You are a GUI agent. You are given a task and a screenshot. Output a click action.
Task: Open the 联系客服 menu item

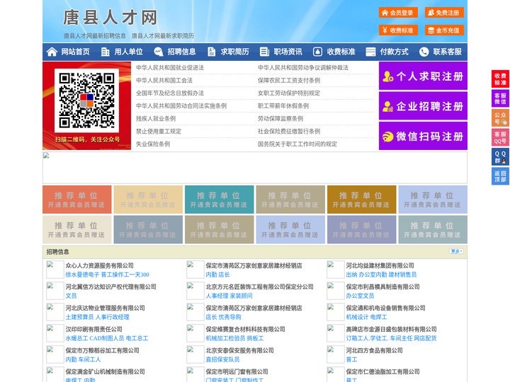tap(447, 52)
